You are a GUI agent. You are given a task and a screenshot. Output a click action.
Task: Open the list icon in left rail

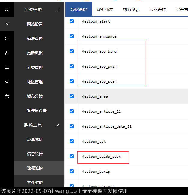pos(7,67)
